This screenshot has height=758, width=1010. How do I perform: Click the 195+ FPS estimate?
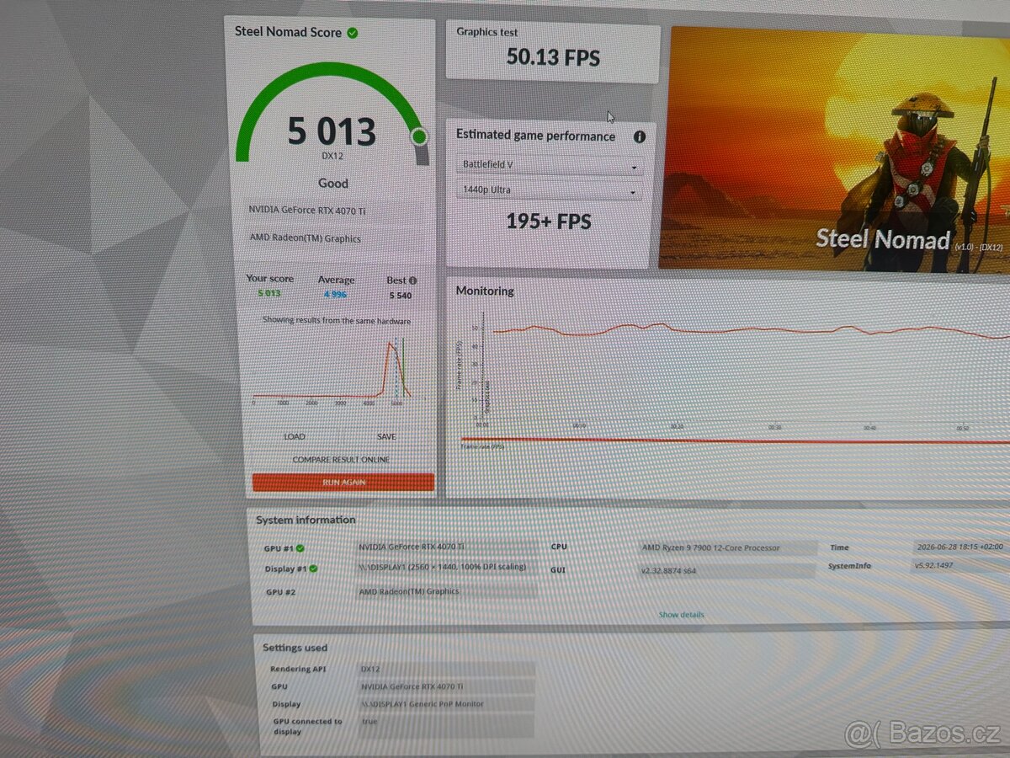click(x=549, y=222)
